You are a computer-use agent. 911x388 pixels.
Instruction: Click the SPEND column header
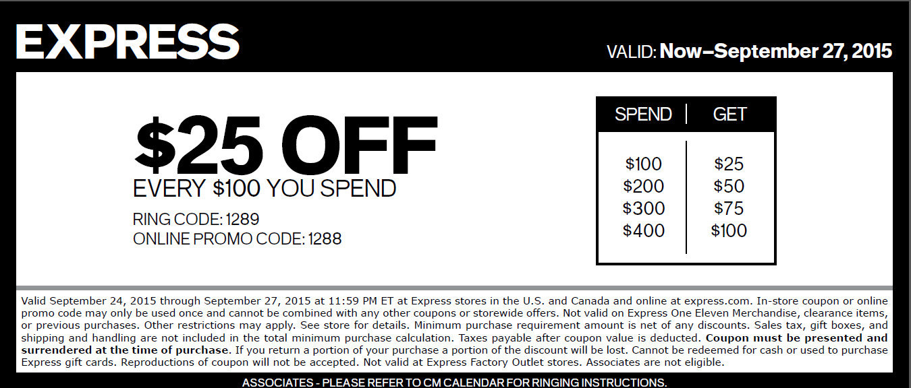(x=643, y=115)
